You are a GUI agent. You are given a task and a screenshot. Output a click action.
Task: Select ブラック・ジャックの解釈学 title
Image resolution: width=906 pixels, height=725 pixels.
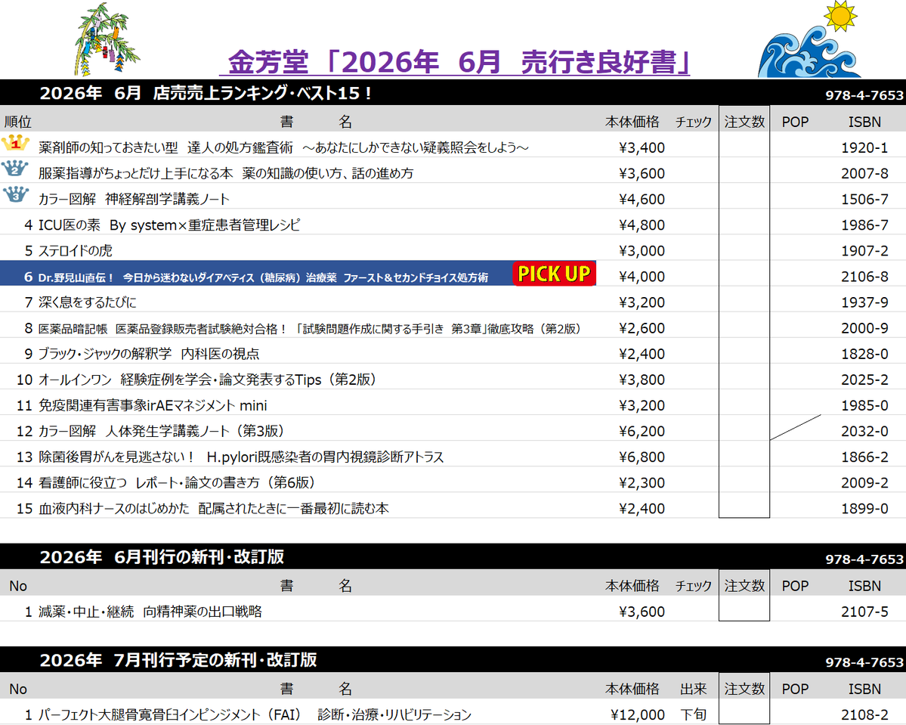click(149, 354)
